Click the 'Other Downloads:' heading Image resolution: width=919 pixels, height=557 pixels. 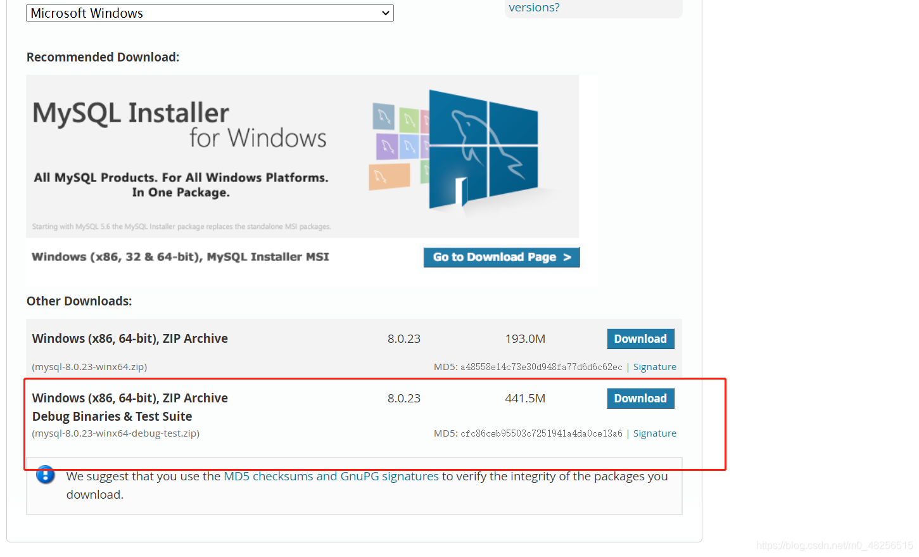[x=79, y=301]
